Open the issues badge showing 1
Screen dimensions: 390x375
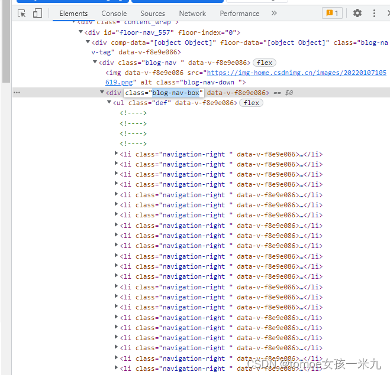click(332, 13)
